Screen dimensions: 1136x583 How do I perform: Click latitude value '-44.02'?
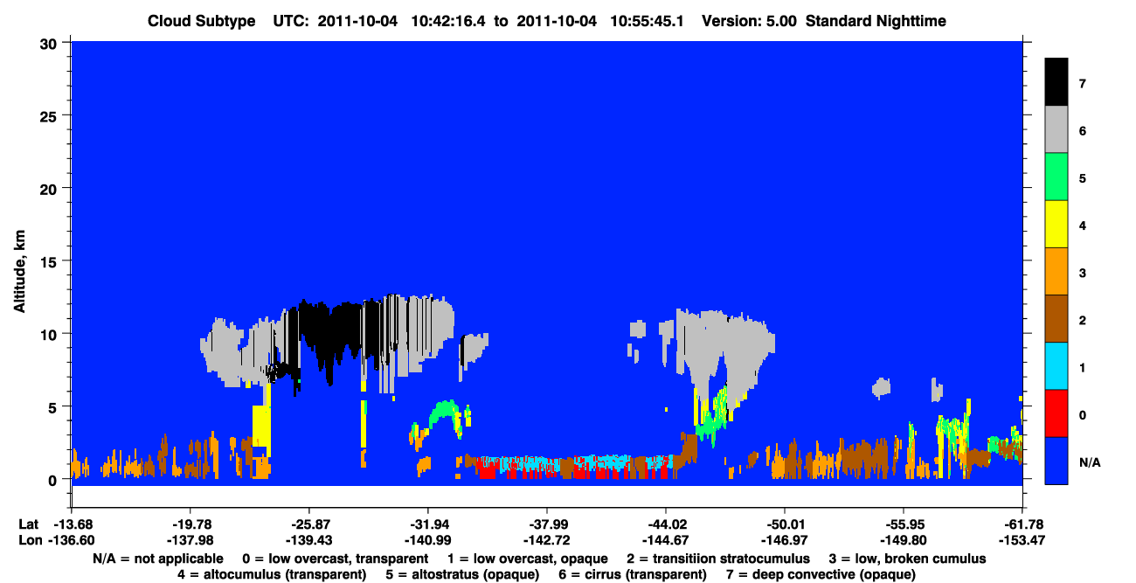tap(666, 524)
